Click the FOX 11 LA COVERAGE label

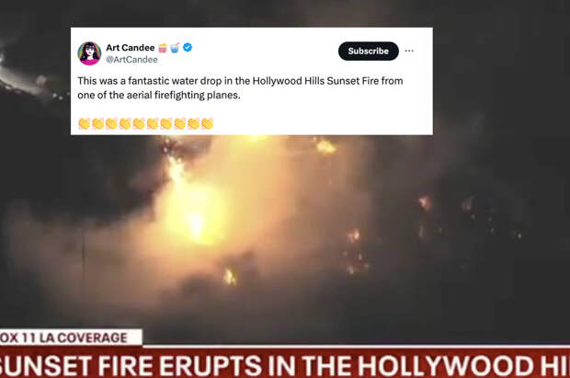(x=71, y=338)
